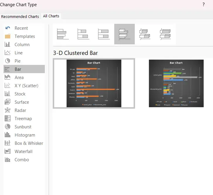Click the Stock chart icon
The image size is (213, 195).
click(x=8, y=94)
